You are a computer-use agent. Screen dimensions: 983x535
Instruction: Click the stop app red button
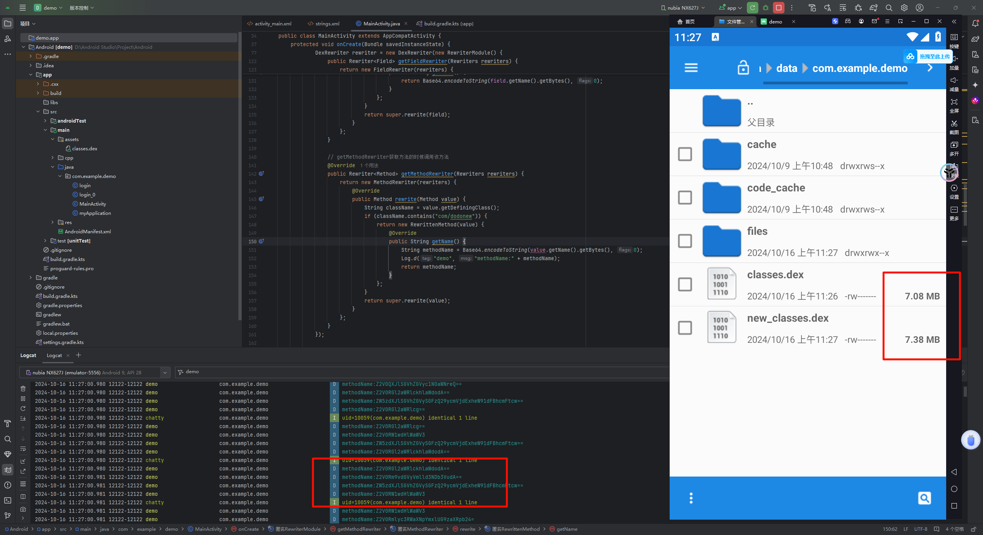pos(778,8)
